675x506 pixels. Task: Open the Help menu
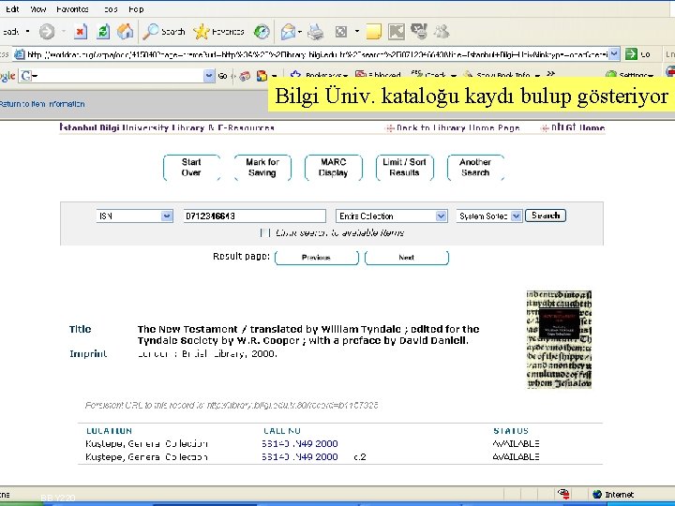tap(136, 9)
